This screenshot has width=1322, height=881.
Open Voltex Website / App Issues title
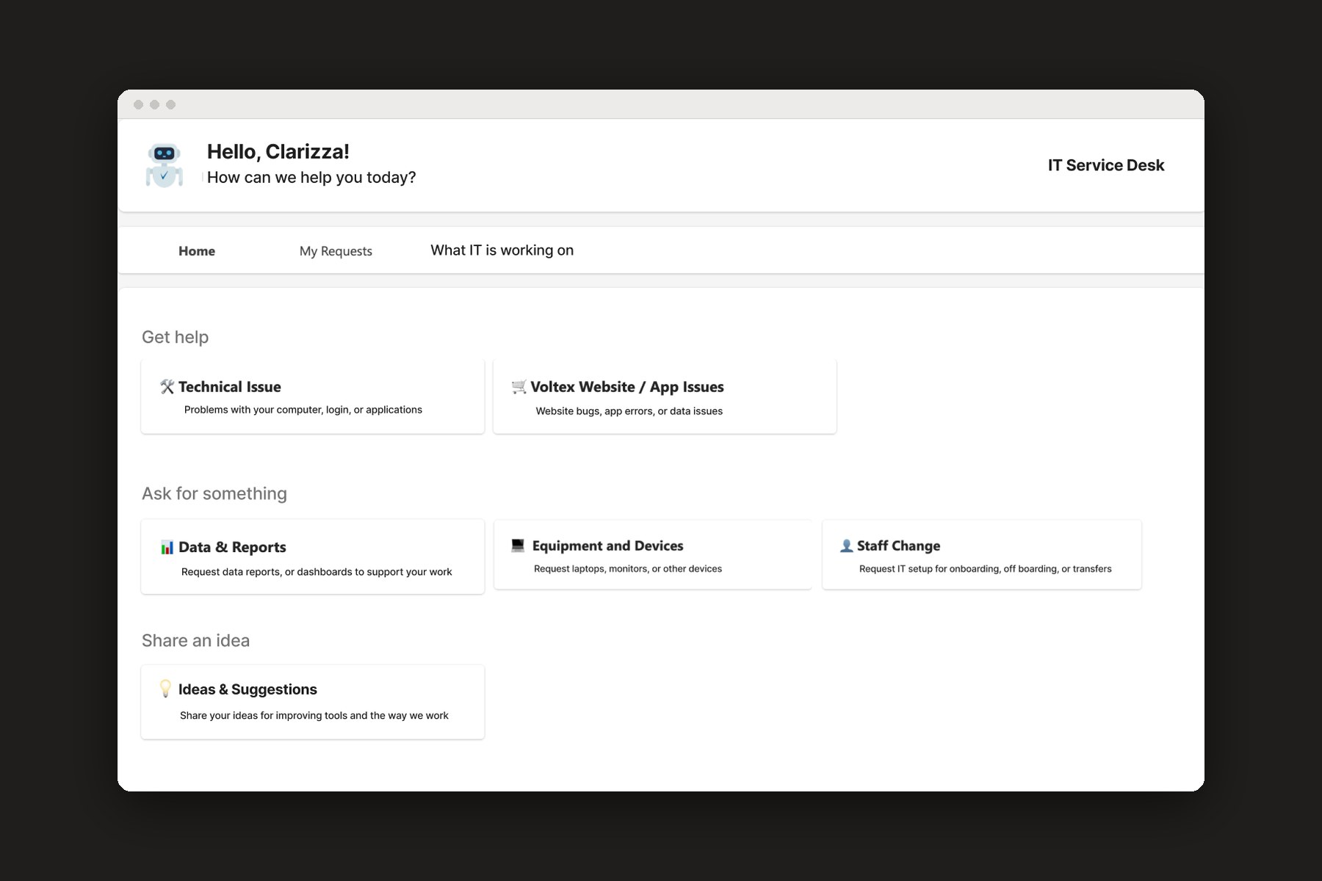627,387
